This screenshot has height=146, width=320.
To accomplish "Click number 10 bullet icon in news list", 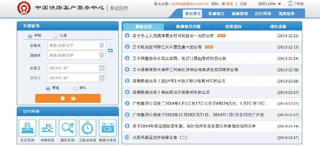I will click(x=127, y=137).
